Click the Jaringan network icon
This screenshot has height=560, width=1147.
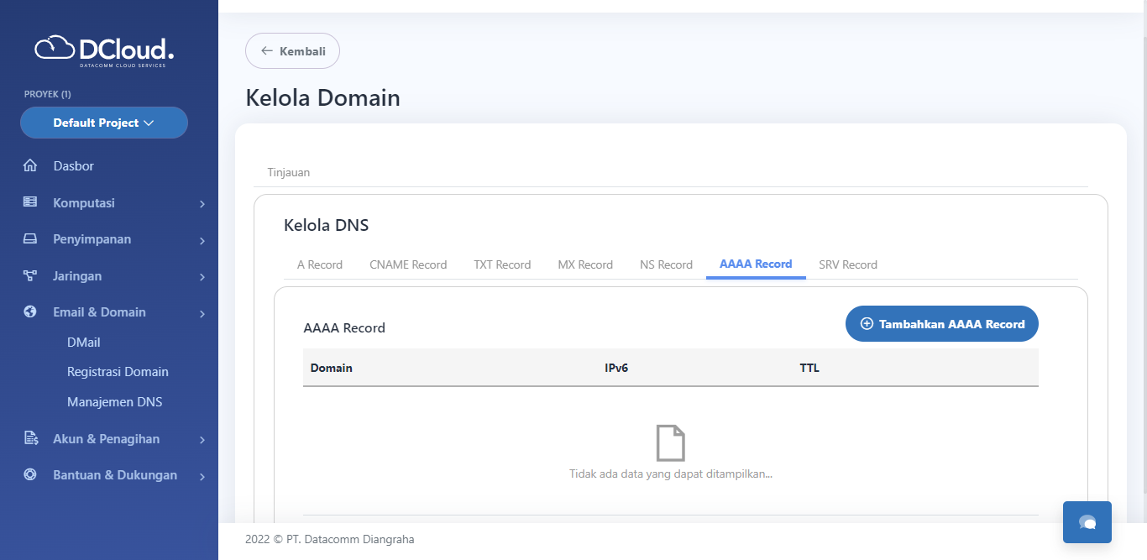(x=30, y=275)
